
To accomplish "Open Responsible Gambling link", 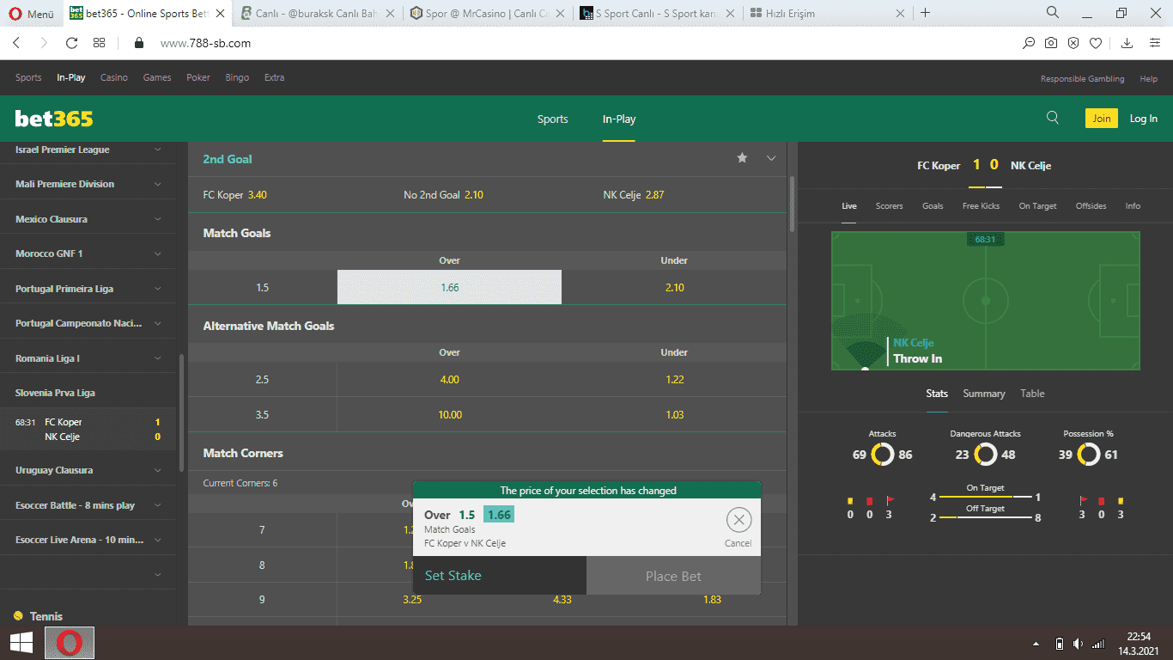I will coord(1082,78).
